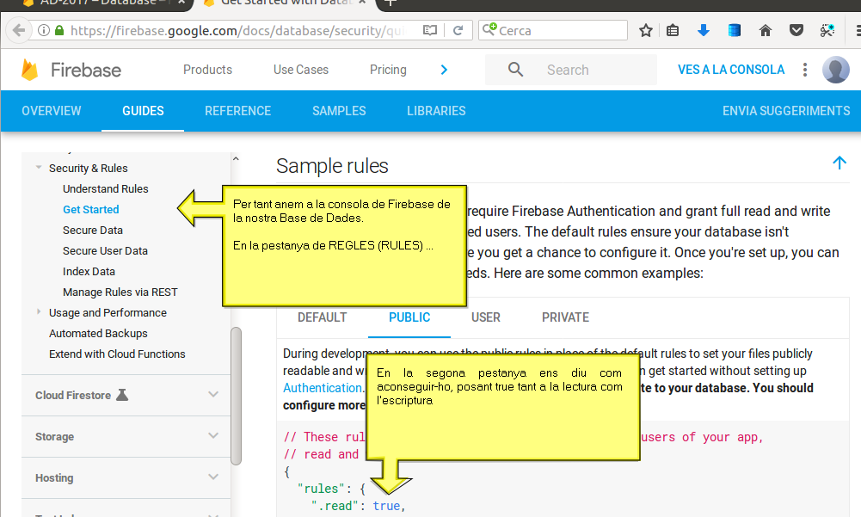Screen dimensions: 861x517
Task: Expand the Hosting section chevron
Action: tap(213, 477)
